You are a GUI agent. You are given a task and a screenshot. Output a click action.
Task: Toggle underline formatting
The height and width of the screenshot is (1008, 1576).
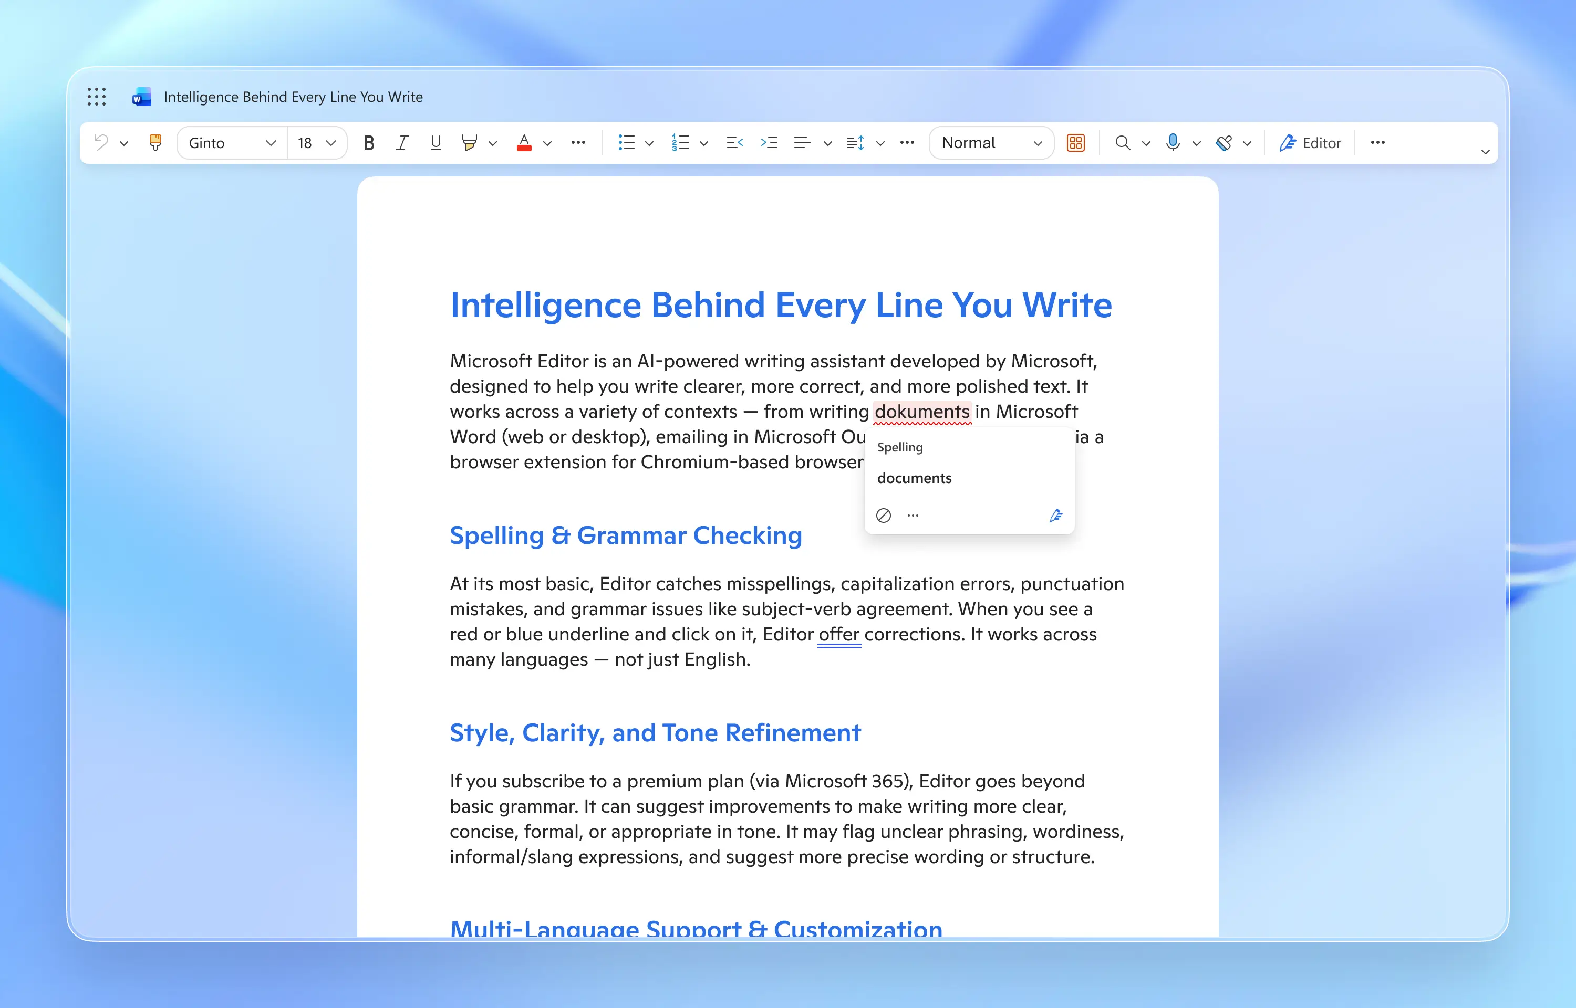tap(436, 143)
